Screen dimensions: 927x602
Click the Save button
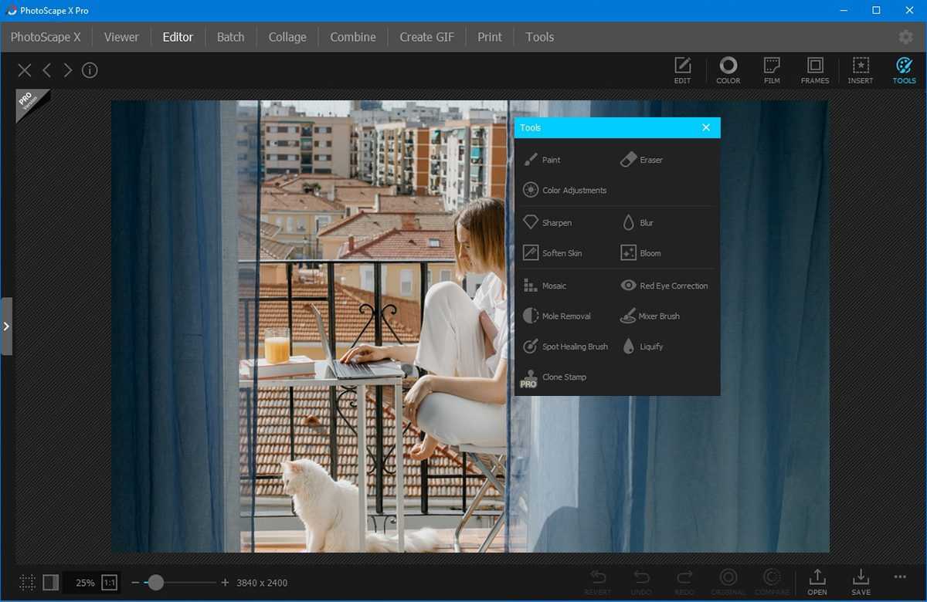point(861,581)
